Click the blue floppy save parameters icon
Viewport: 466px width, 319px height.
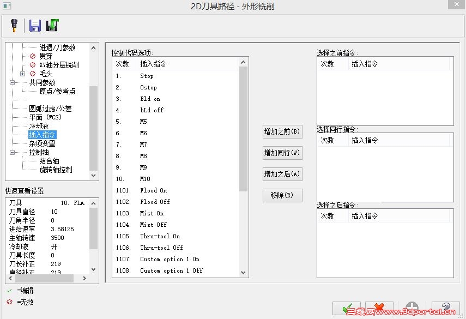[x=35, y=26]
